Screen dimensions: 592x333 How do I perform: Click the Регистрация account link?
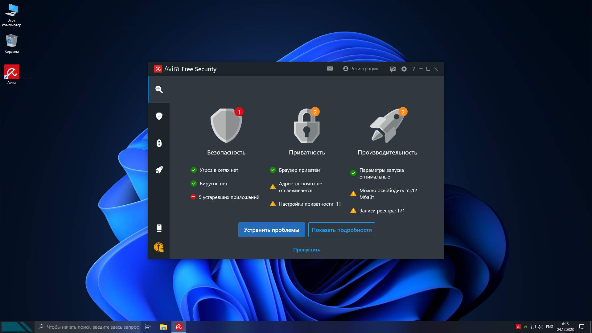(360, 69)
